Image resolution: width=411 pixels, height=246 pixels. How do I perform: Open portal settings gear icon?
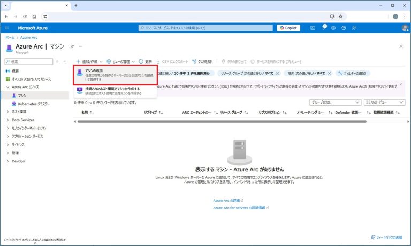333,28
